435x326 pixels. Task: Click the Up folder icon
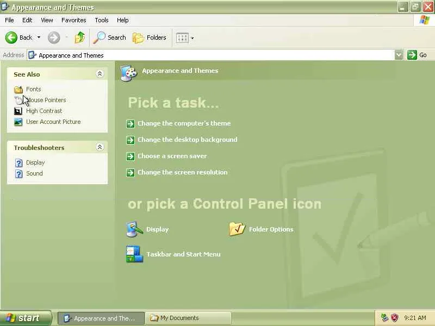click(80, 37)
